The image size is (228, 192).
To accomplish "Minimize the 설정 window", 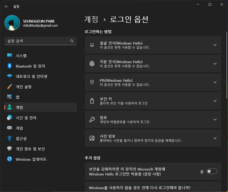I will click(x=198, y=4).
